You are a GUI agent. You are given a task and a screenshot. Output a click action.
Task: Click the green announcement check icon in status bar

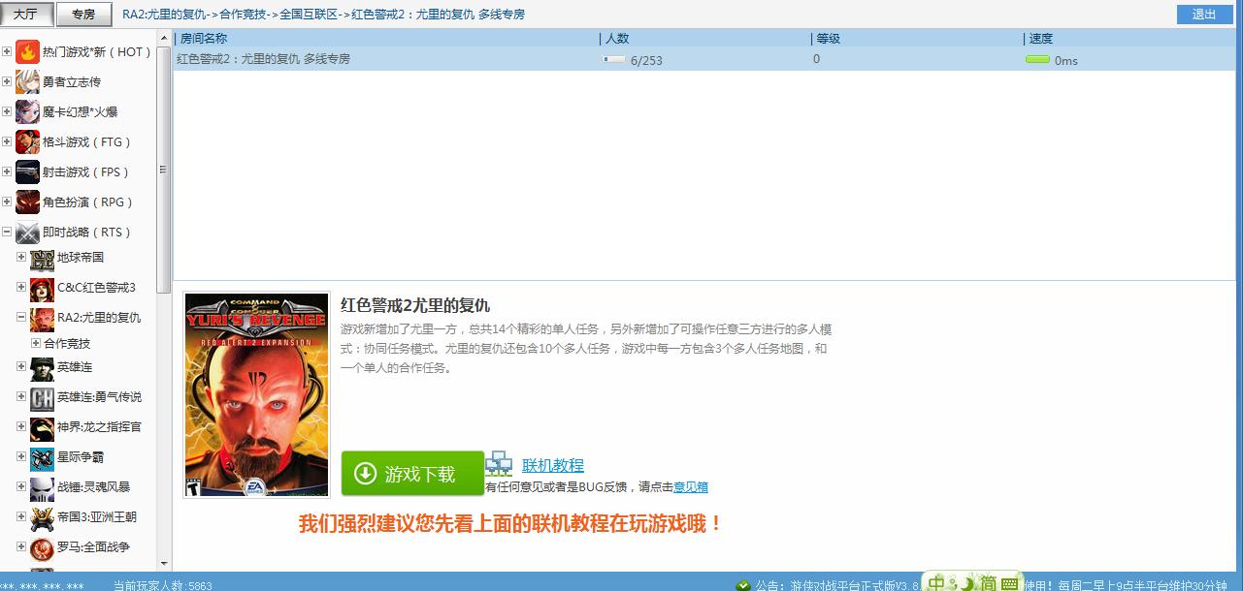pos(743,585)
